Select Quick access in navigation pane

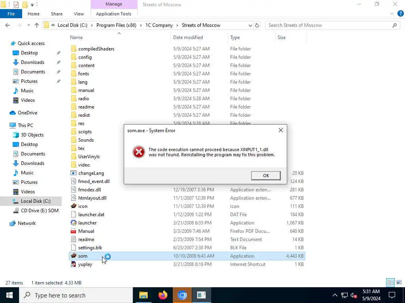(x=31, y=43)
